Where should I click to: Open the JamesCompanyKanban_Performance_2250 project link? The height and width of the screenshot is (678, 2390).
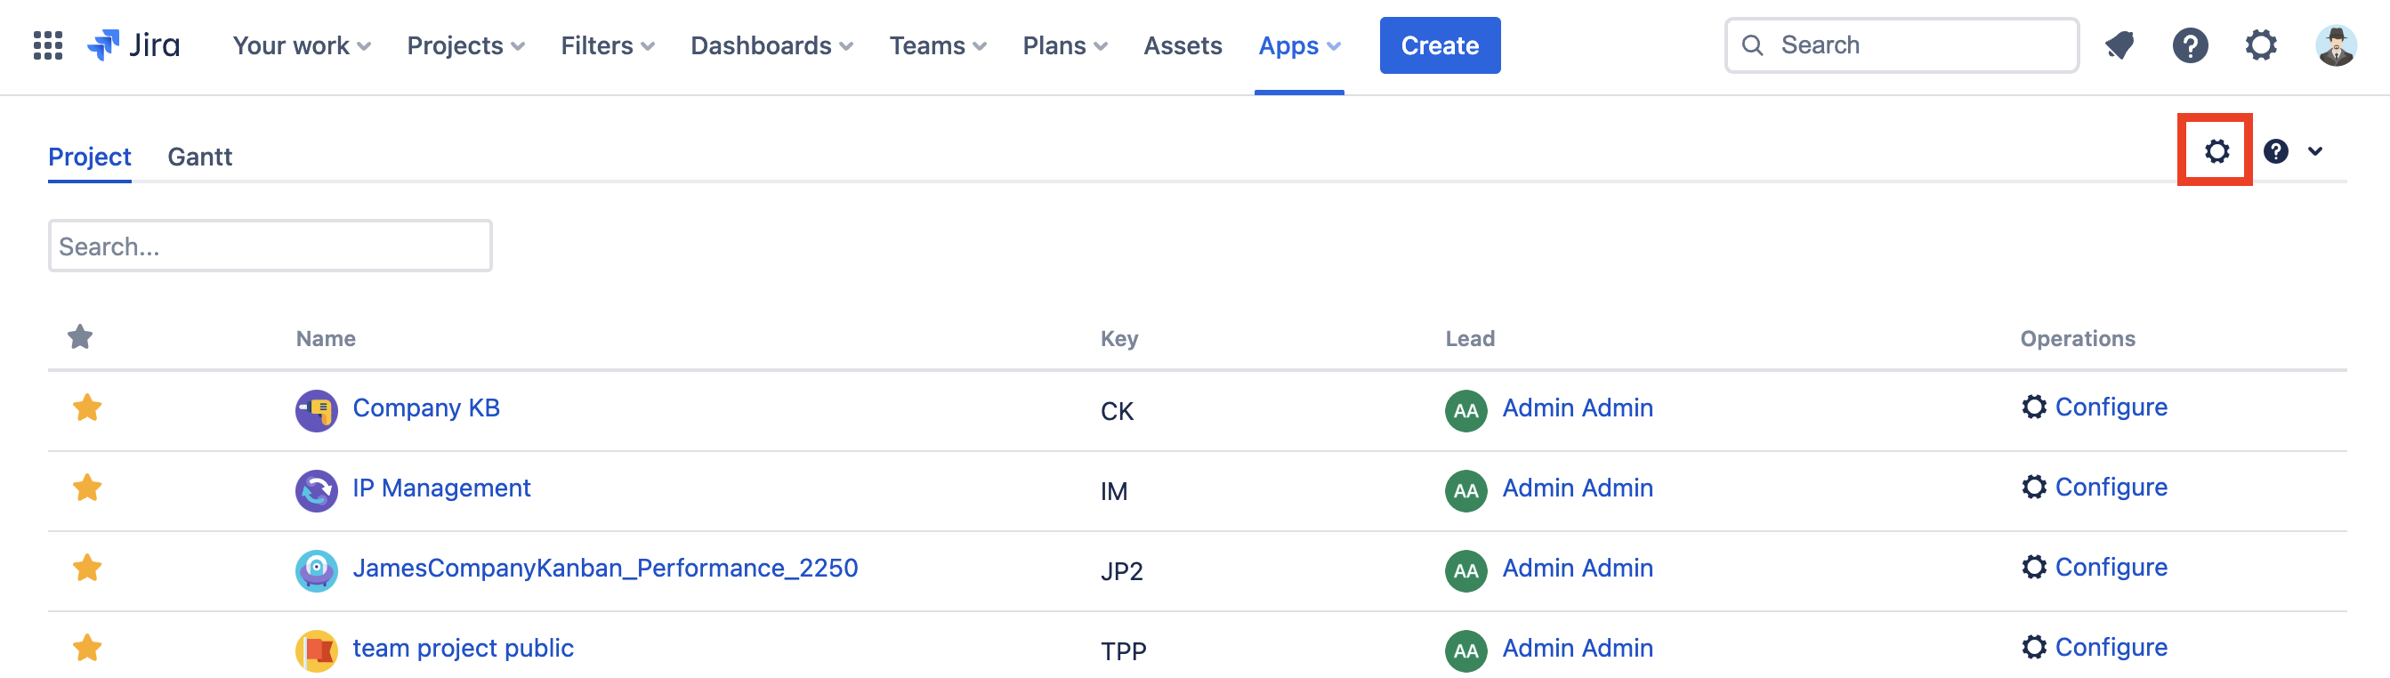(x=605, y=568)
